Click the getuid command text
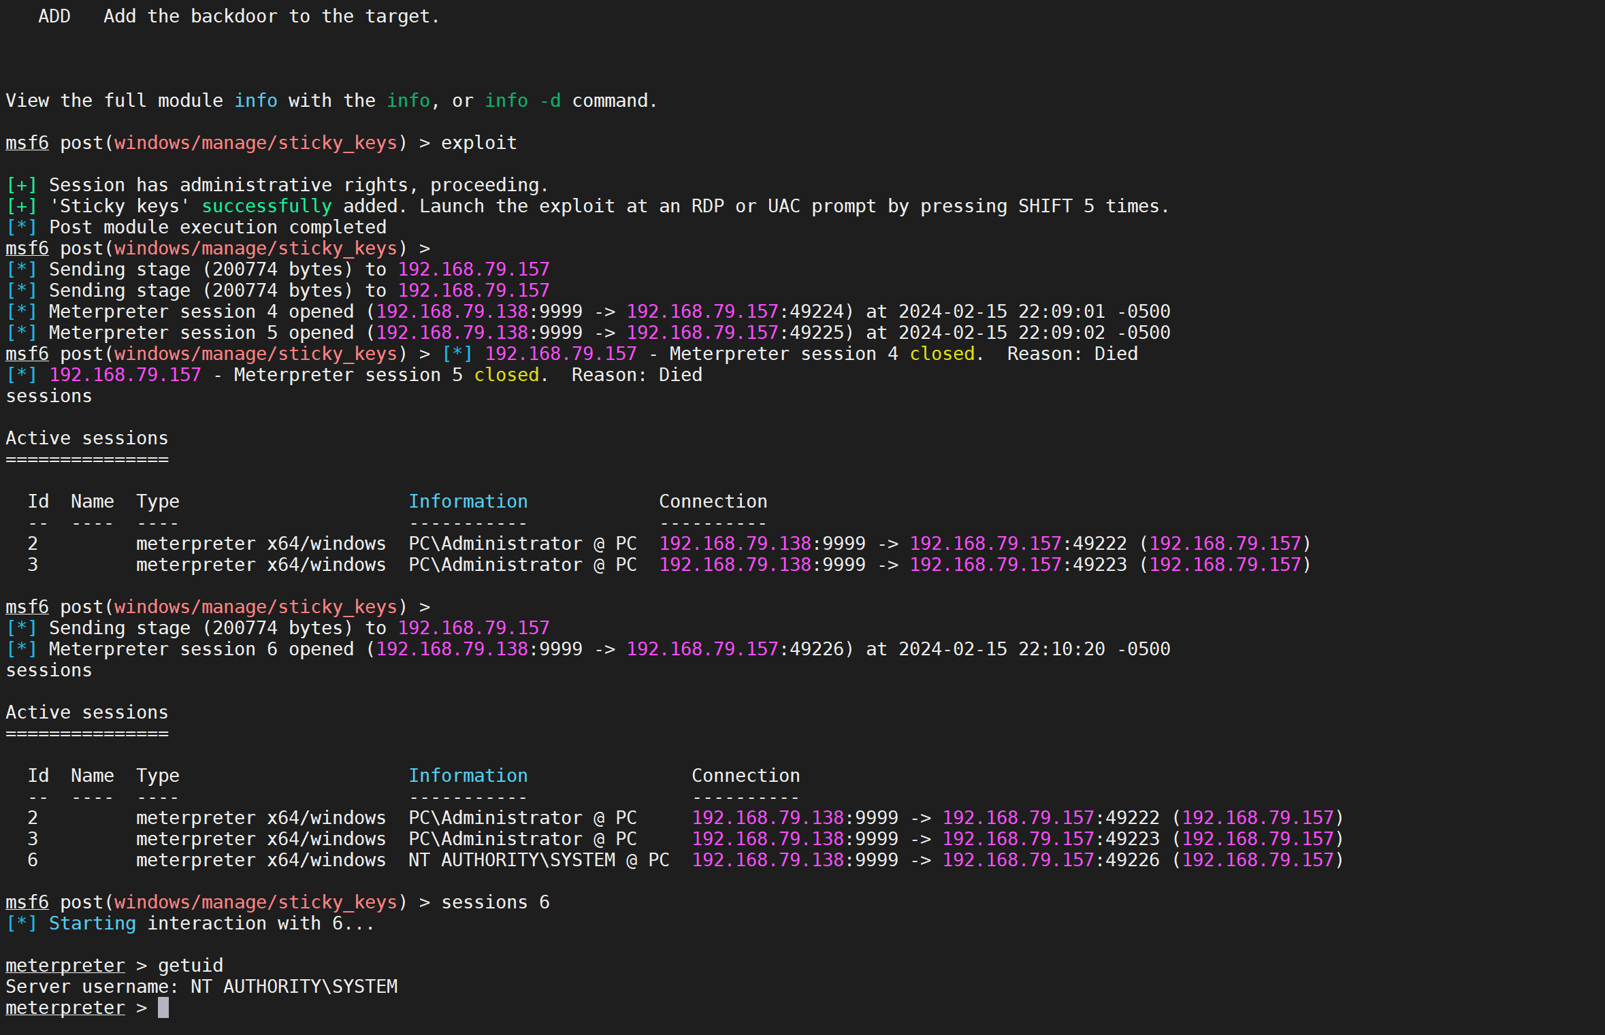This screenshot has height=1035, width=1605. [x=191, y=966]
